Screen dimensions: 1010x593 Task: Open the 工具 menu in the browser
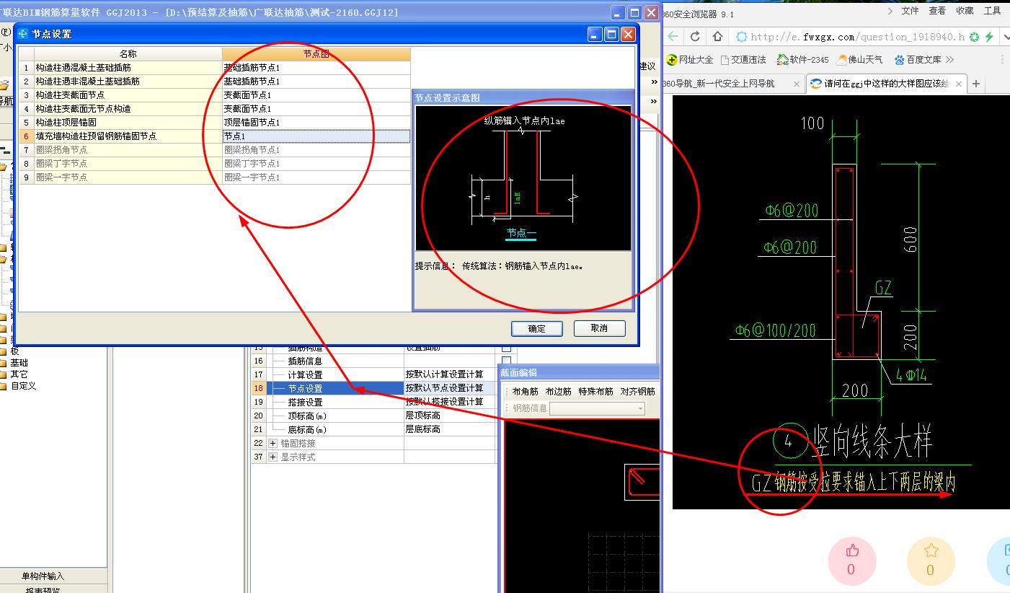(x=992, y=11)
